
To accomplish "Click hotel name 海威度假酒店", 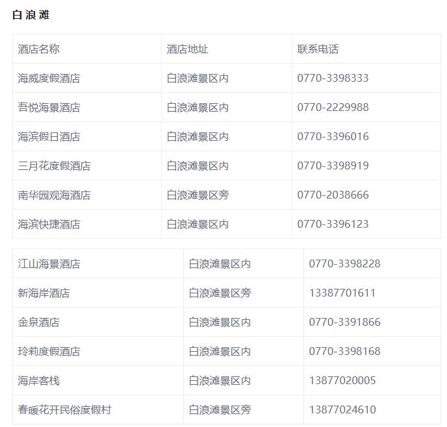I will click(x=49, y=79).
